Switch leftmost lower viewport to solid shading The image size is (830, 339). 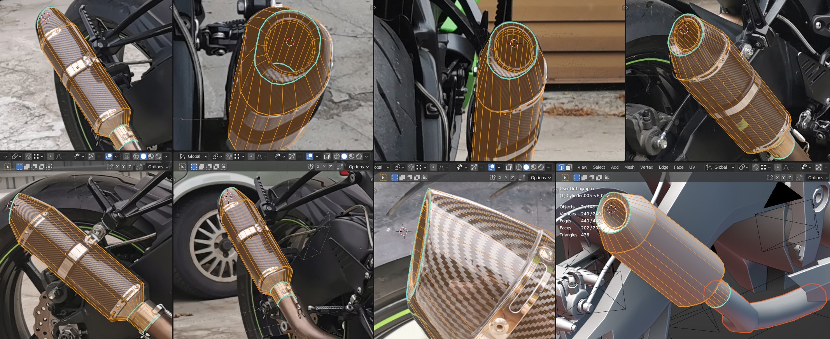[x=144, y=156]
